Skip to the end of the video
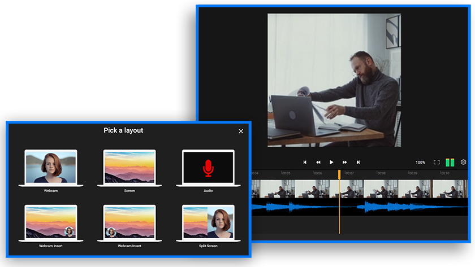 [358, 163]
